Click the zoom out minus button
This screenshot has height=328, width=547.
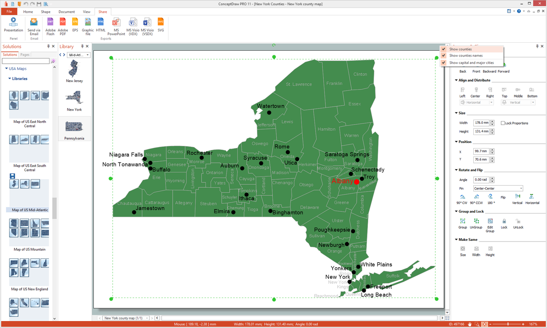point(490,324)
